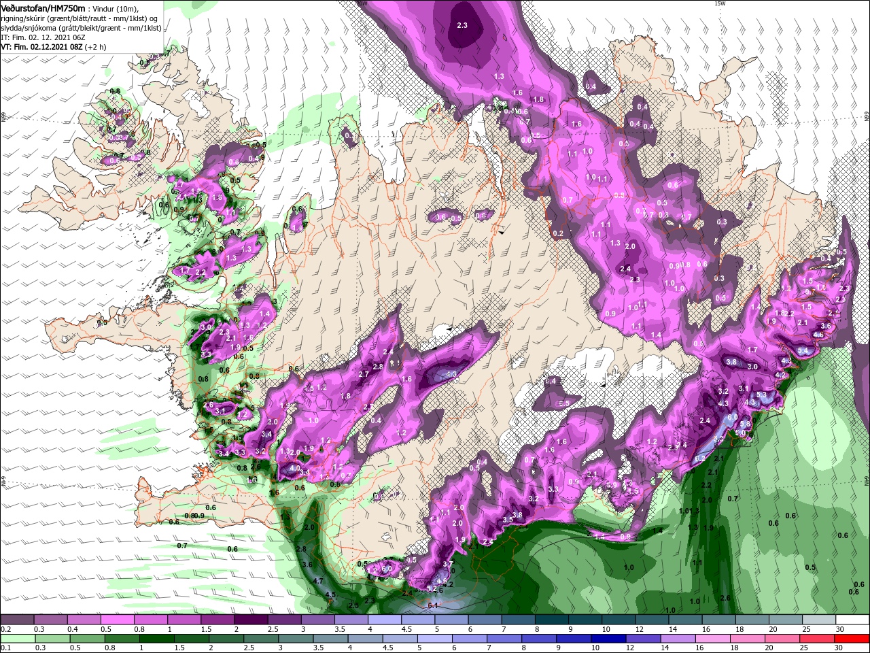The image size is (870, 653).
Task: Click the 6.1 precipitation value on the map
Action: point(433,605)
